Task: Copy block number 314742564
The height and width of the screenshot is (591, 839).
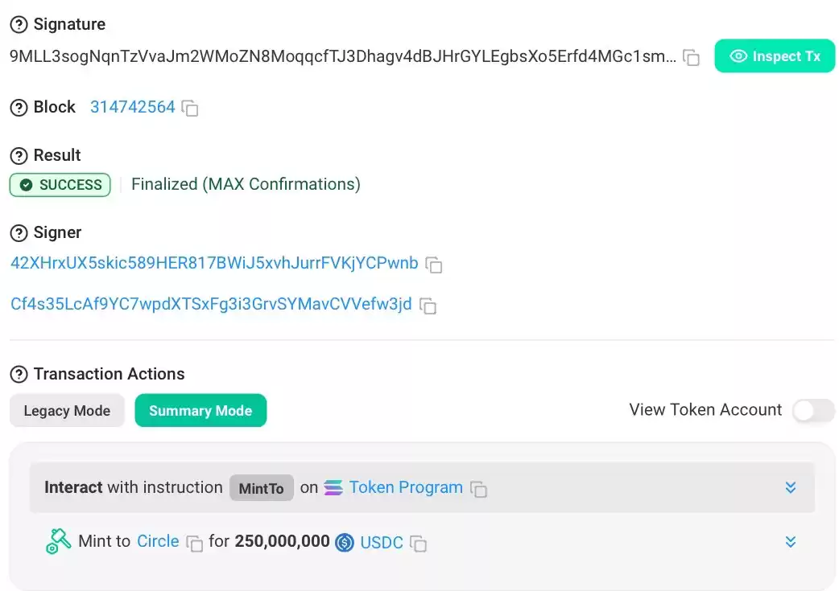Action: (x=190, y=108)
